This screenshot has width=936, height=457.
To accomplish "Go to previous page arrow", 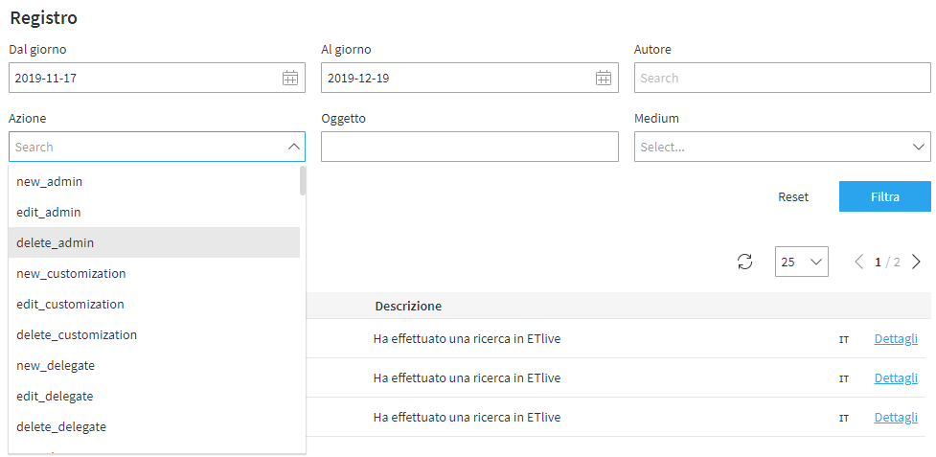I will tap(858, 262).
